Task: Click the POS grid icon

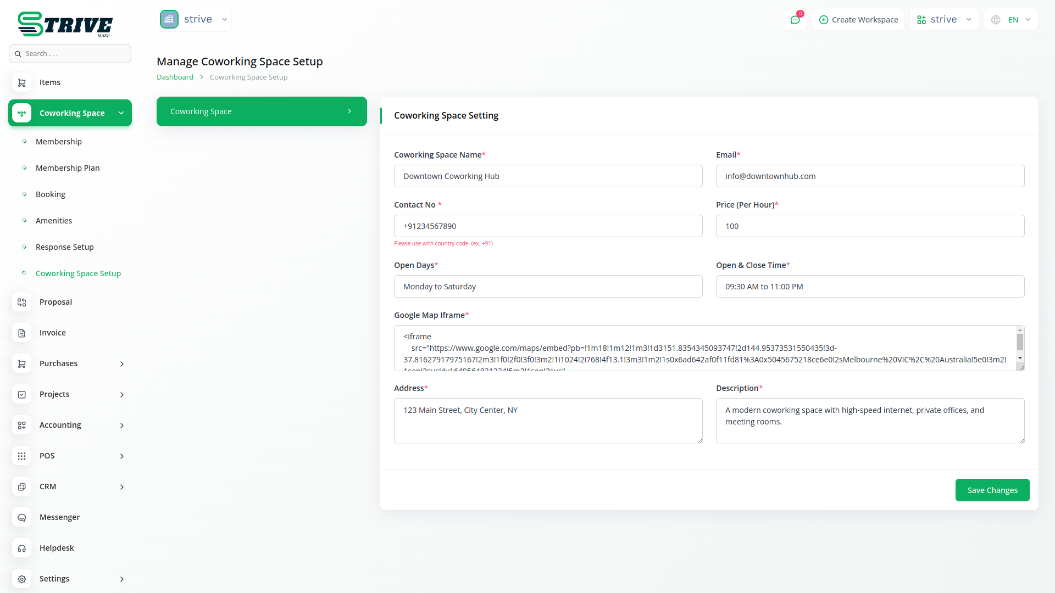Action: click(x=22, y=456)
